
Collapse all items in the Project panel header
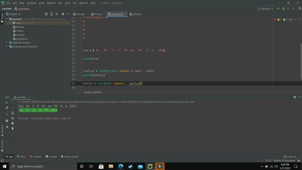tap(57, 14)
